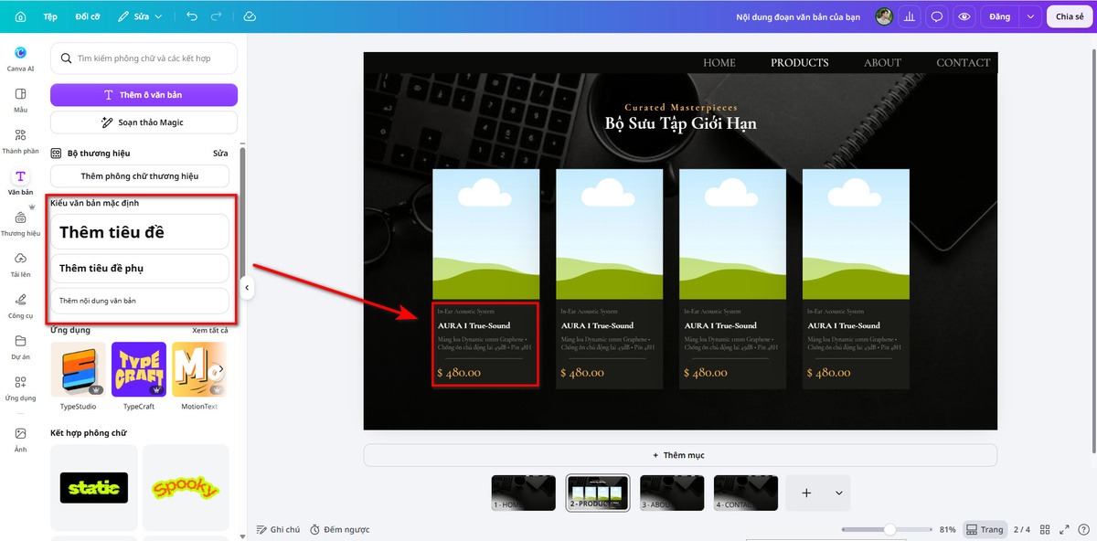Open the Tệp menu
The width and height of the screenshot is (1097, 541).
(50, 16)
